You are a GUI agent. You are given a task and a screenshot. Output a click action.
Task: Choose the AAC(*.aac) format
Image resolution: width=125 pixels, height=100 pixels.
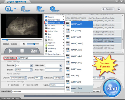79,31
